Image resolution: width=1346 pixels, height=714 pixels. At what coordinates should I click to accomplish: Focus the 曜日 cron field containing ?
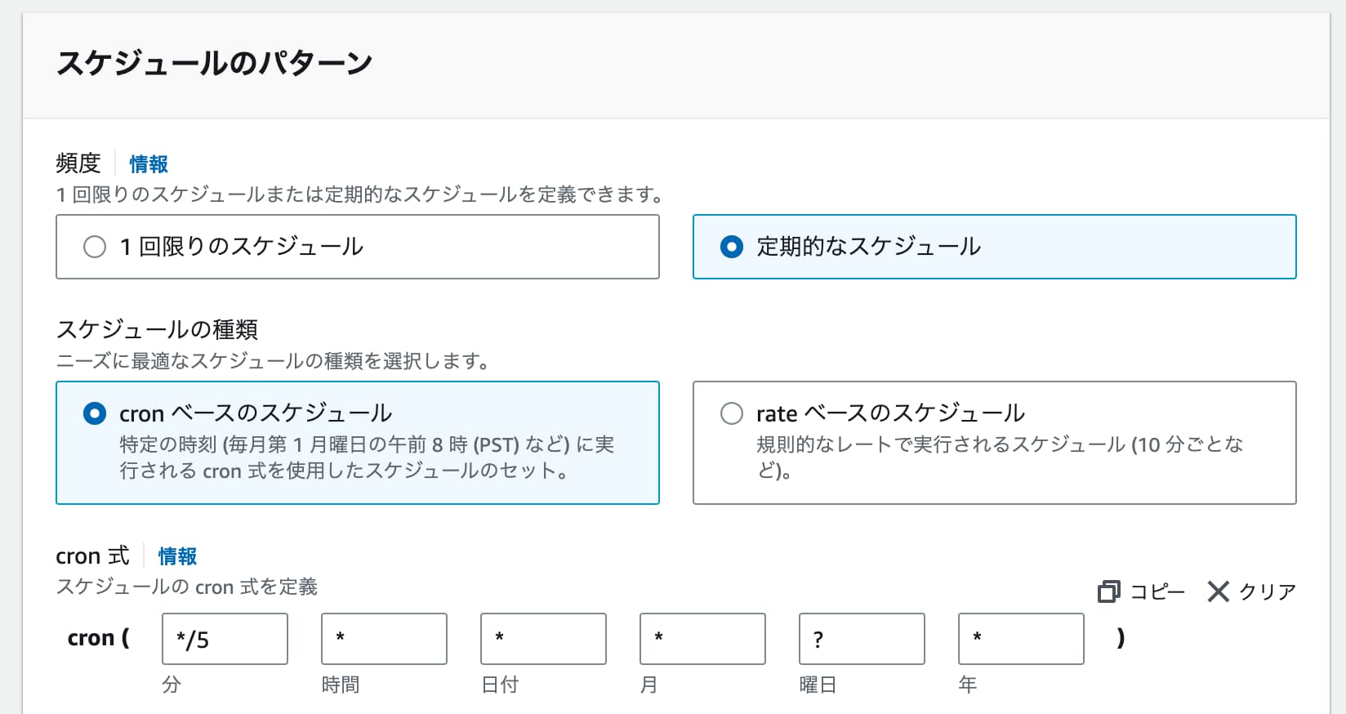pos(862,639)
